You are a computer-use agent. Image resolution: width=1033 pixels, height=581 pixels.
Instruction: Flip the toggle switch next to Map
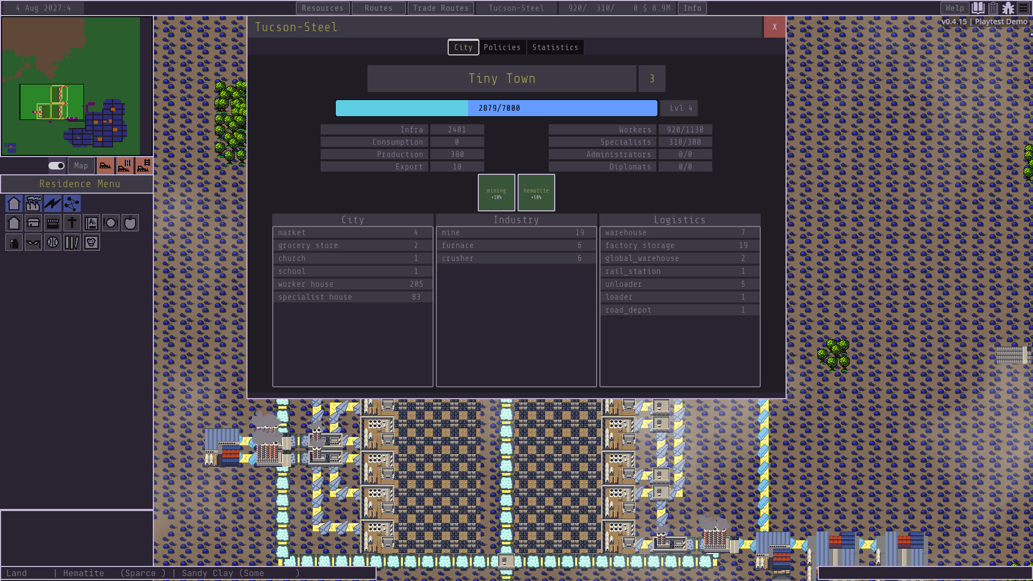click(x=56, y=166)
